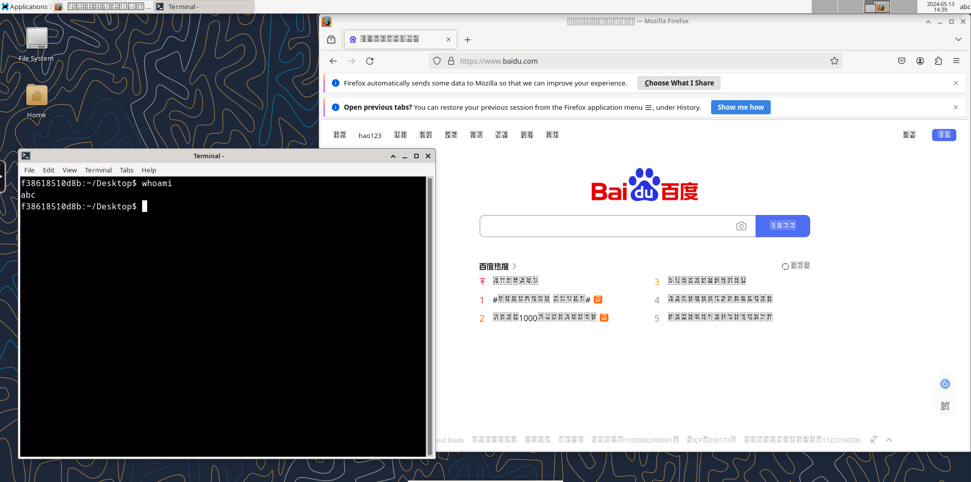Open hot search item number 4
This screenshot has width=971, height=482.
click(x=713, y=299)
